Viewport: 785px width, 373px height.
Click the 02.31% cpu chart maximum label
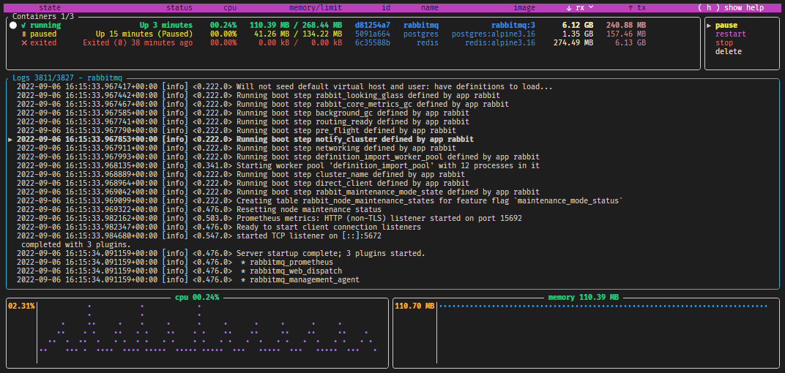(x=21, y=306)
